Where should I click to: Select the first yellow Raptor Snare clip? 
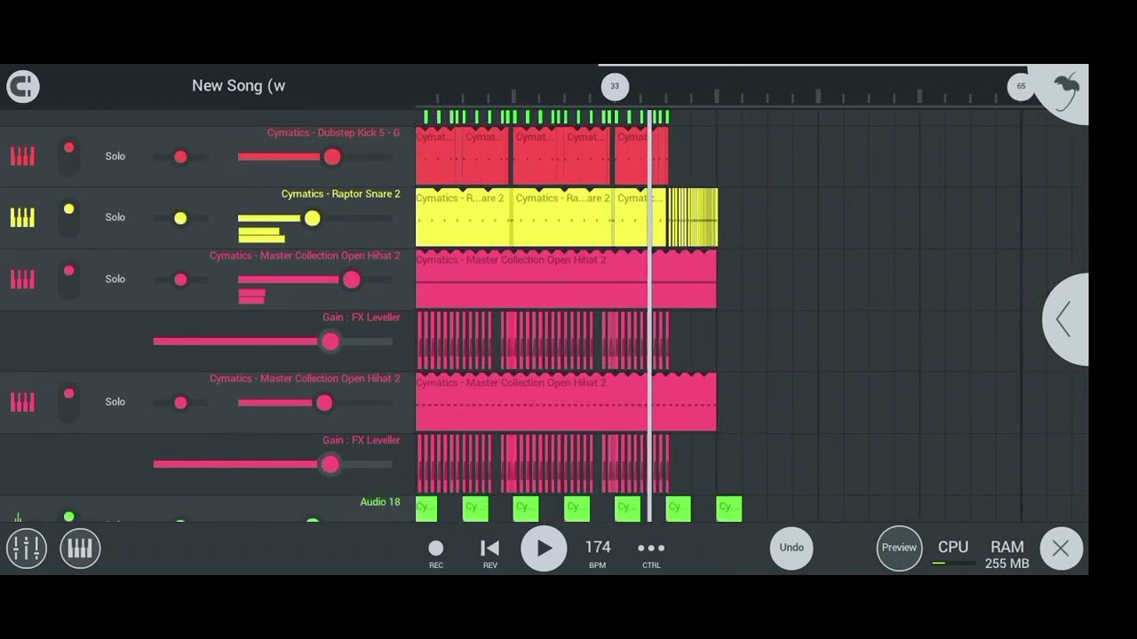pyautogui.click(x=462, y=217)
